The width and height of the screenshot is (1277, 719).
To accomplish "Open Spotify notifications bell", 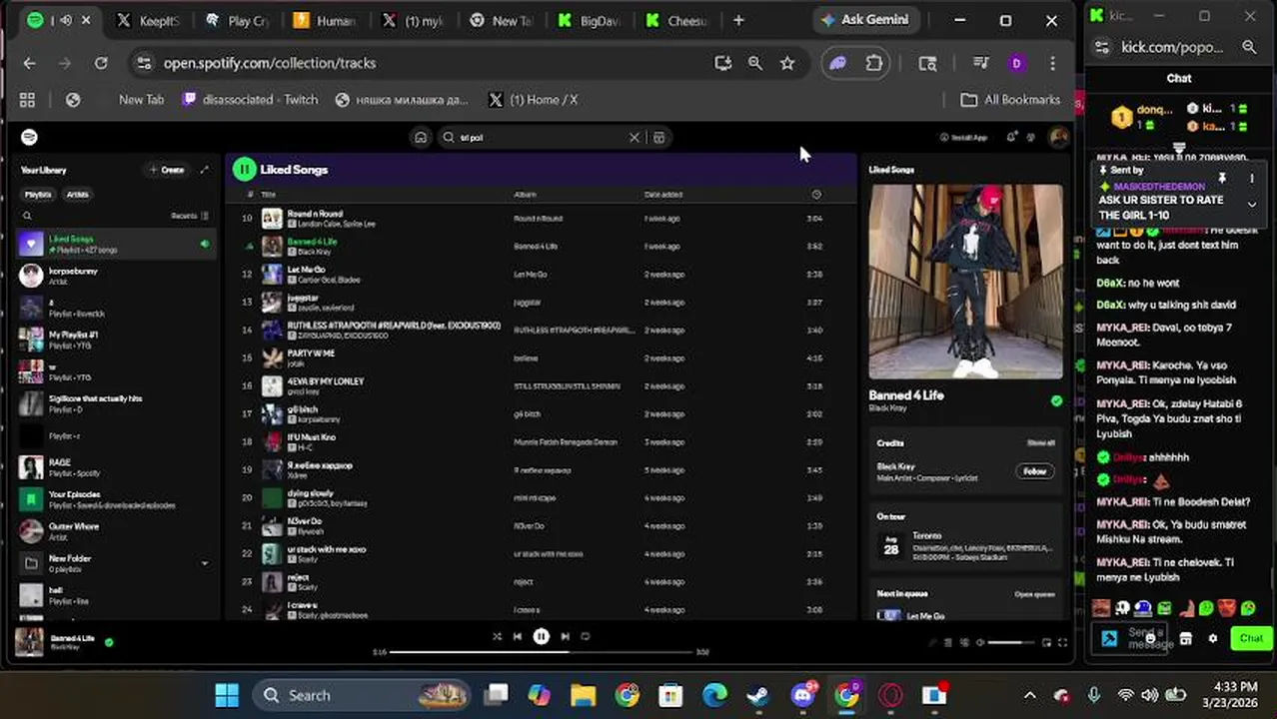I will [1011, 138].
